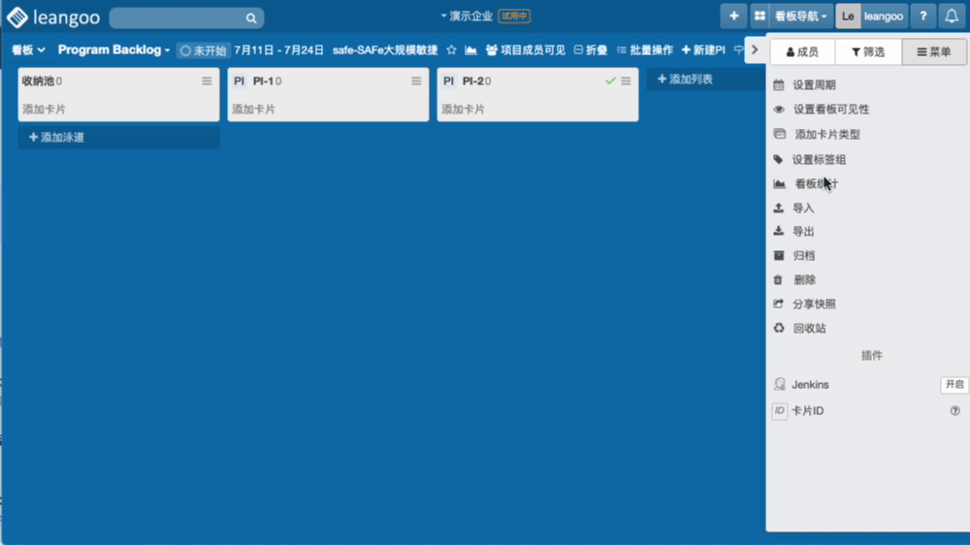Toggle the 未开始 status indicator
This screenshot has height=545, width=970.
tap(204, 50)
